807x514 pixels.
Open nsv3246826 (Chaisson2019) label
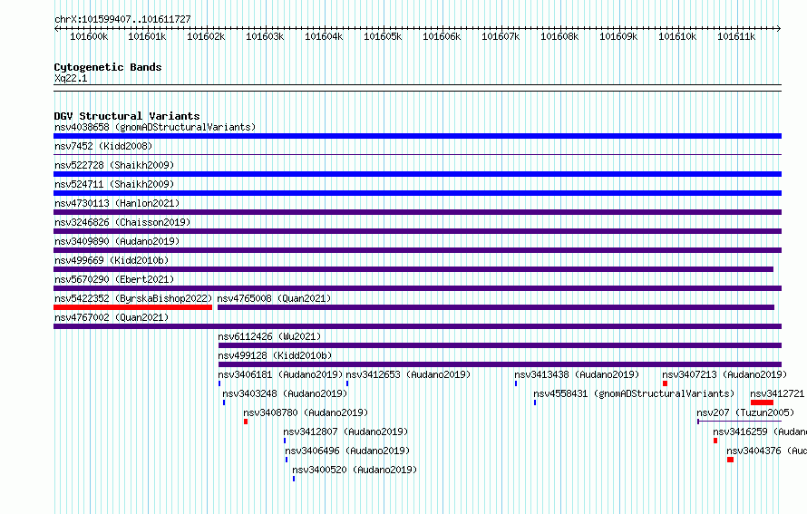[122, 222]
